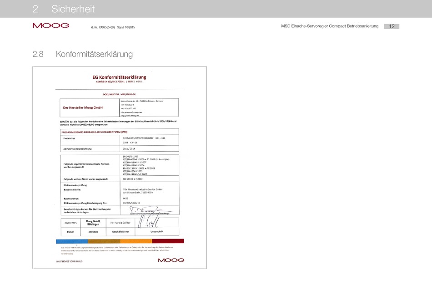The width and height of the screenshot is (432, 306).
Task: Click the MOOG logo at the certificate bottom
Action: [171, 260]
